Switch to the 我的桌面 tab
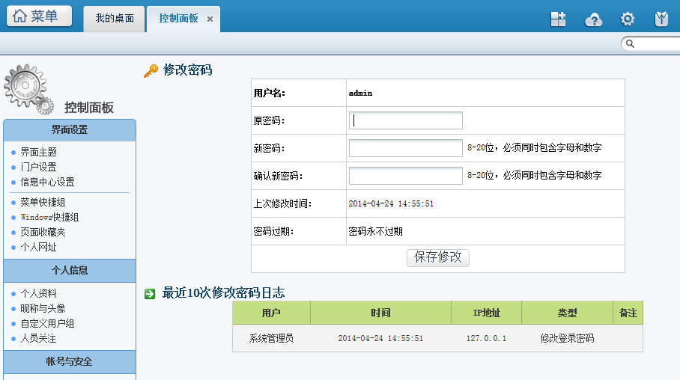680x380 pixels. [115, 18]
